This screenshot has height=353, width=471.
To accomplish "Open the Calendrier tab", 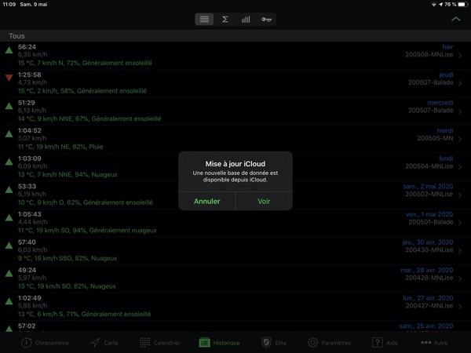I will (160, 343).
